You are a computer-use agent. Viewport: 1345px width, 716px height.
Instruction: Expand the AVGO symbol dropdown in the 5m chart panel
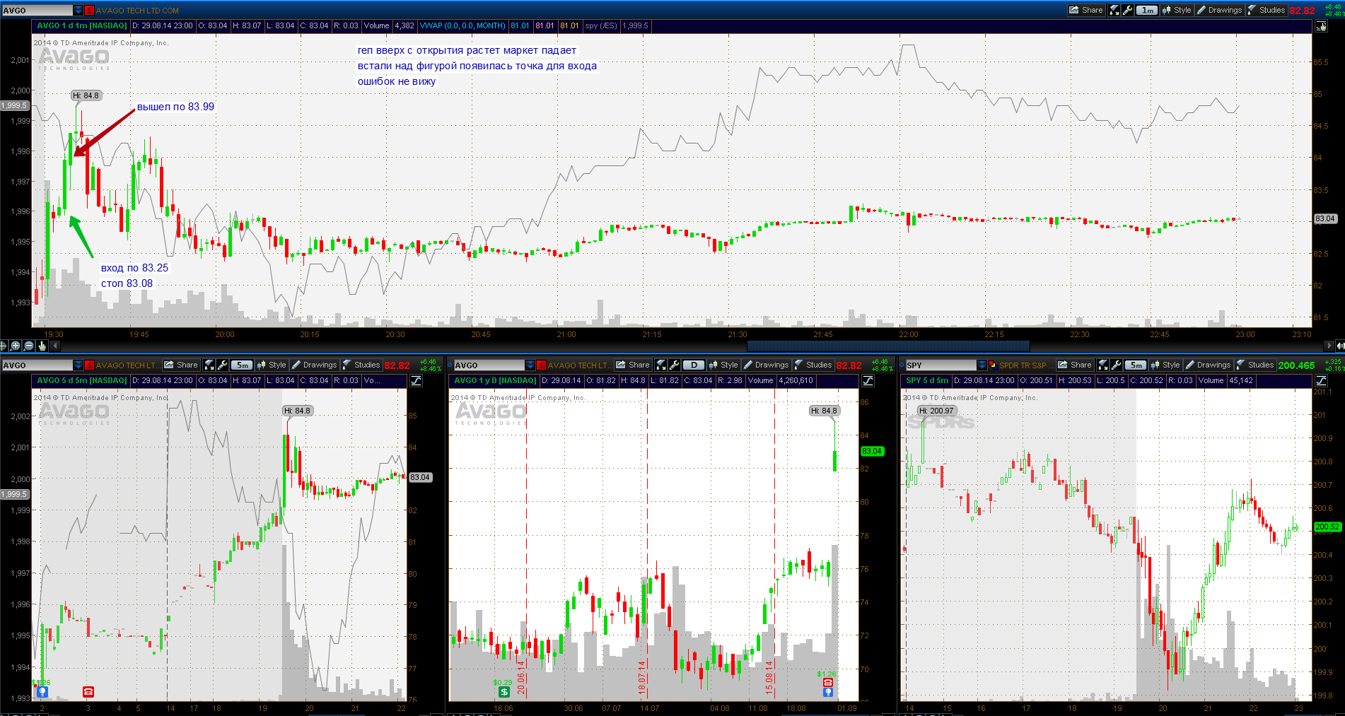(x=78, y=365)
